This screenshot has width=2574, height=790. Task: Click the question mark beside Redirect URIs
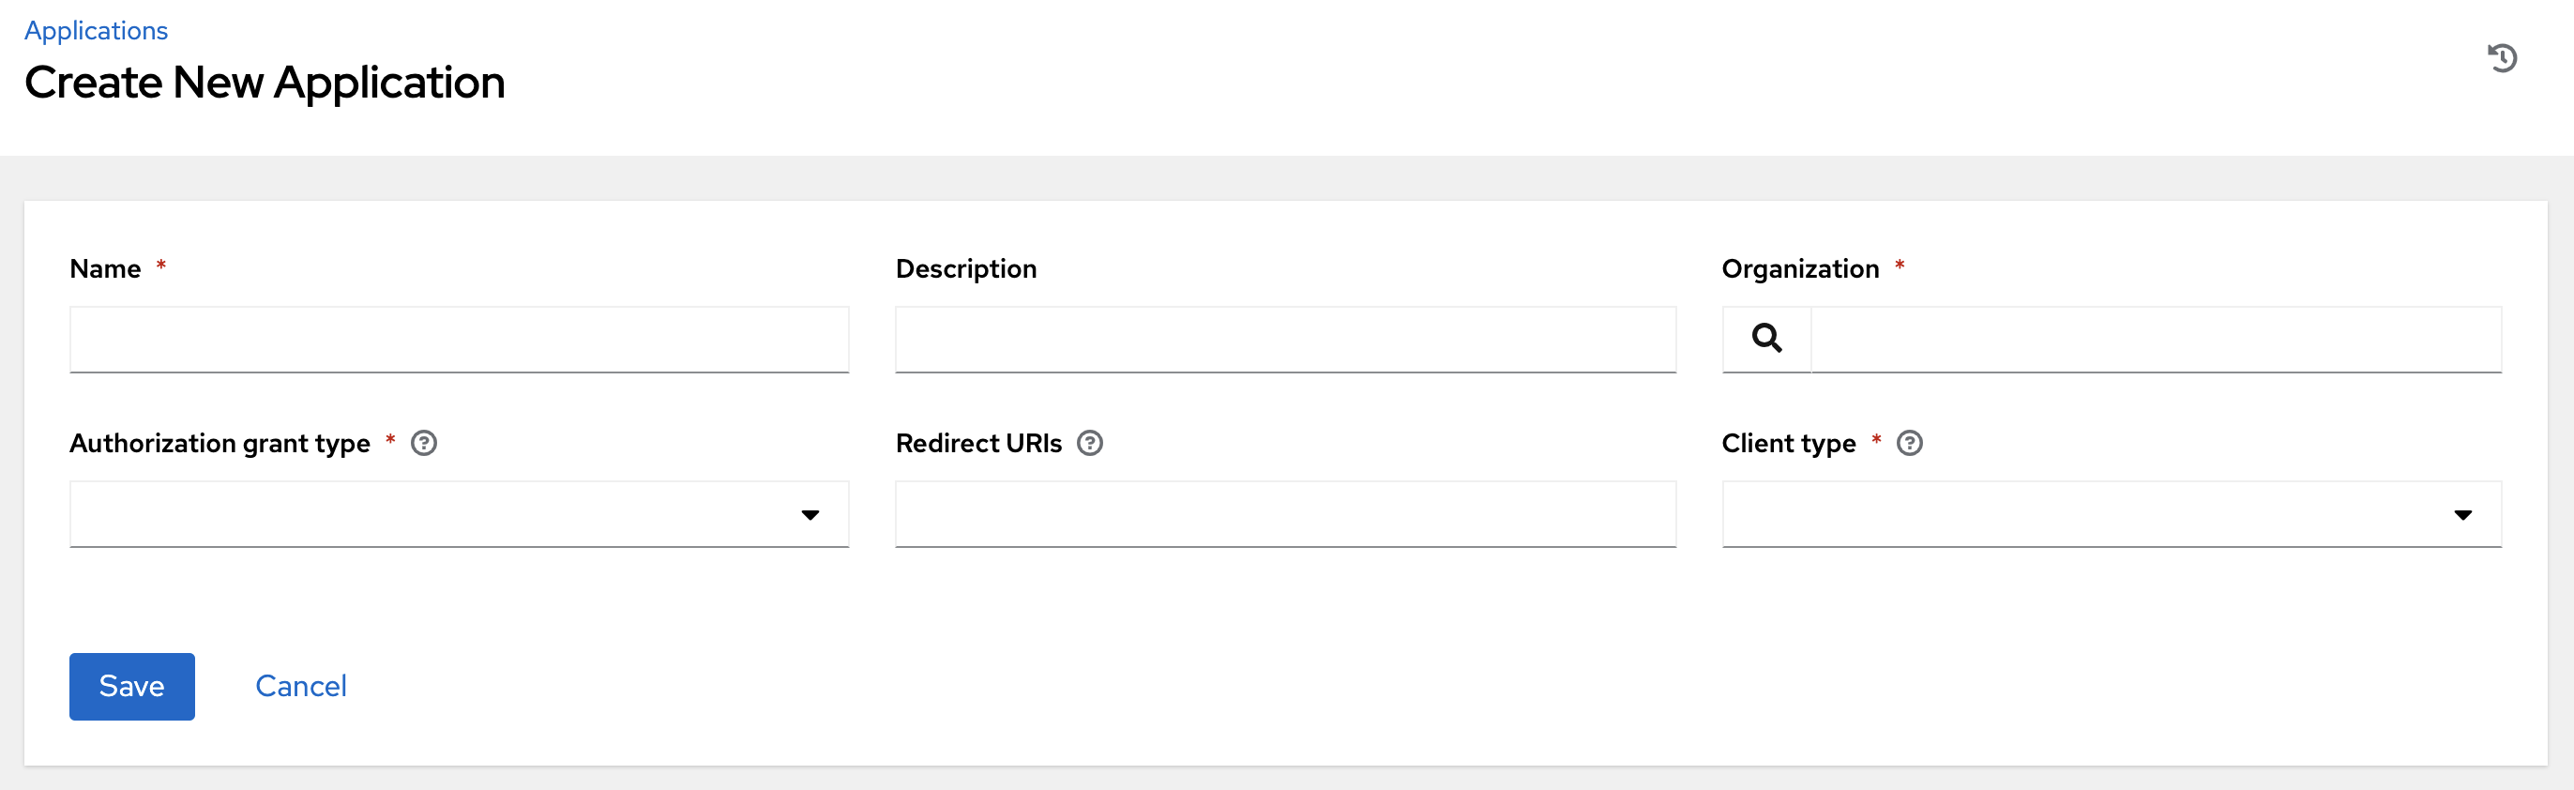(x=1090, y=443)
